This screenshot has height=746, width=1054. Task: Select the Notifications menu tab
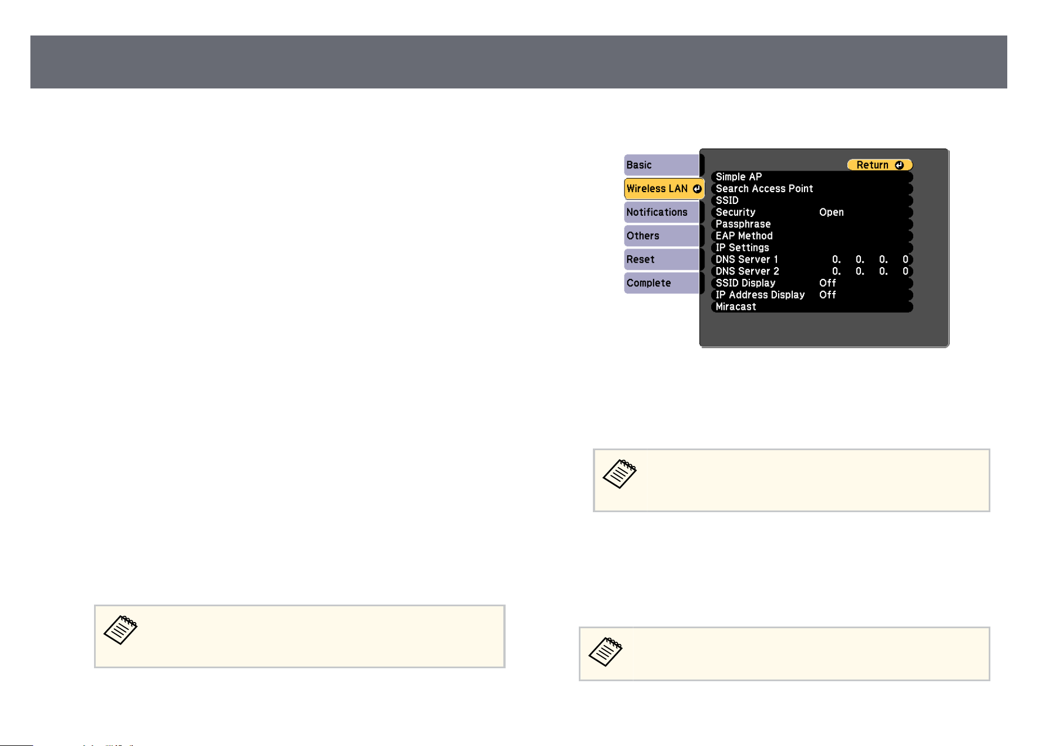point(662,212)
